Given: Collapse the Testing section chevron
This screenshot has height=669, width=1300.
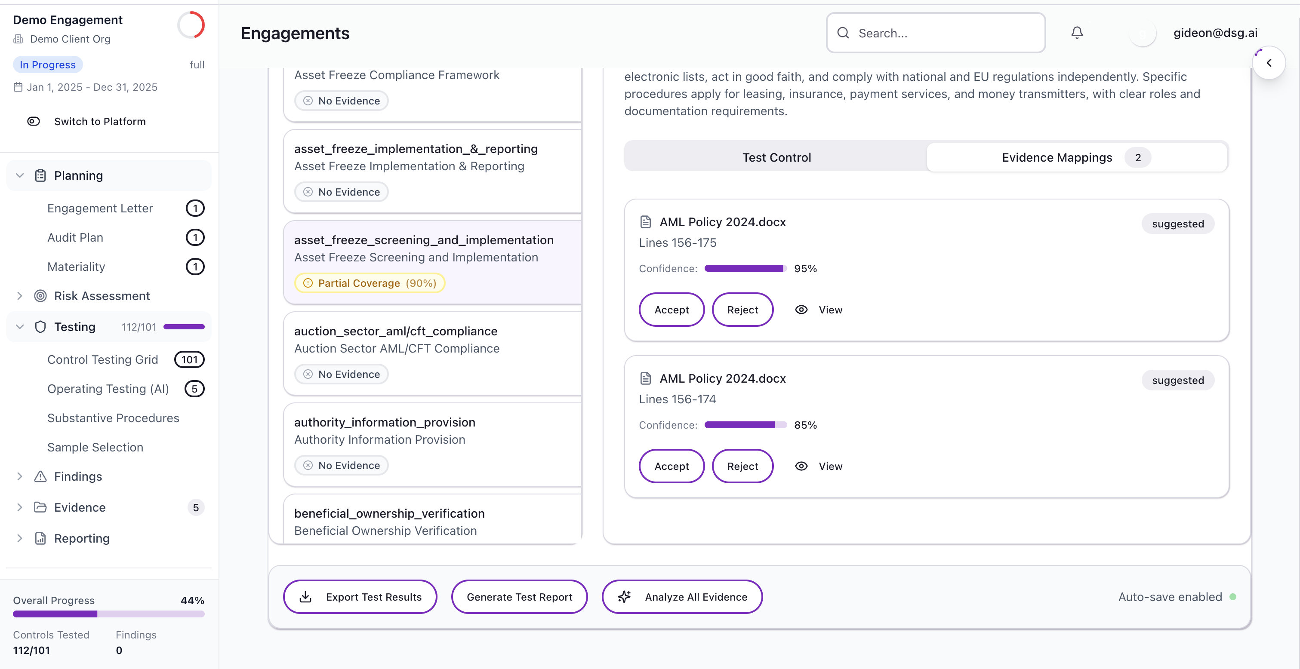Looking at the screenshot, I should pos(20,326).
